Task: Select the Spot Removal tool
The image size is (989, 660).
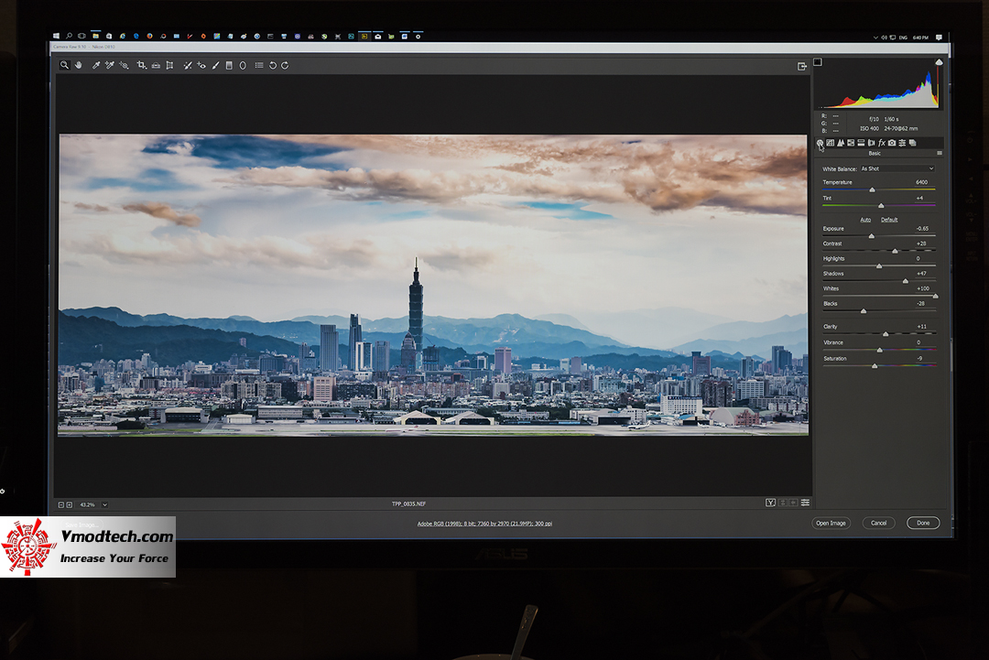Action: tap(188, 65)
